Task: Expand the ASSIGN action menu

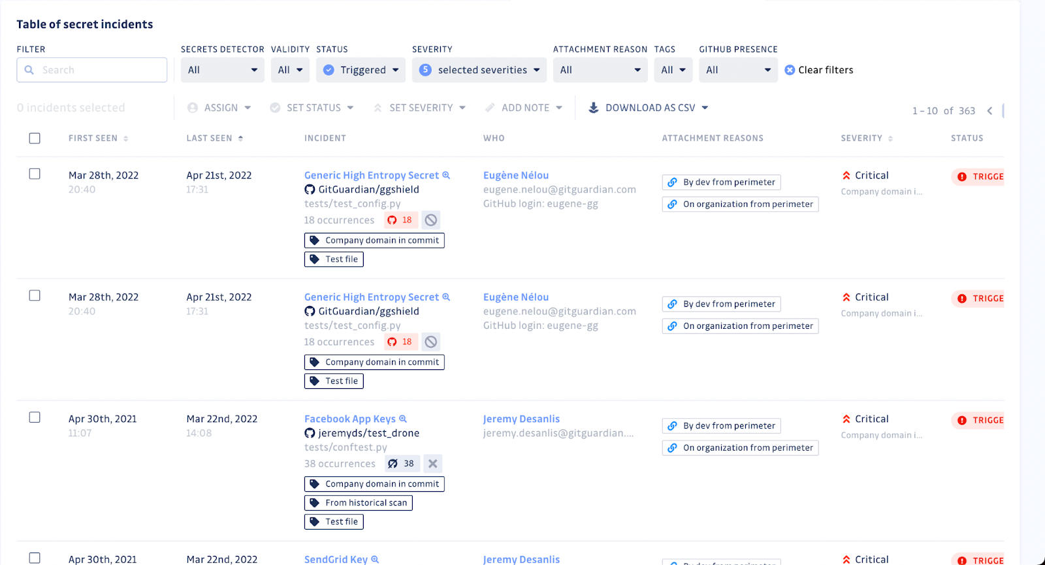Action: coord(219,108)
